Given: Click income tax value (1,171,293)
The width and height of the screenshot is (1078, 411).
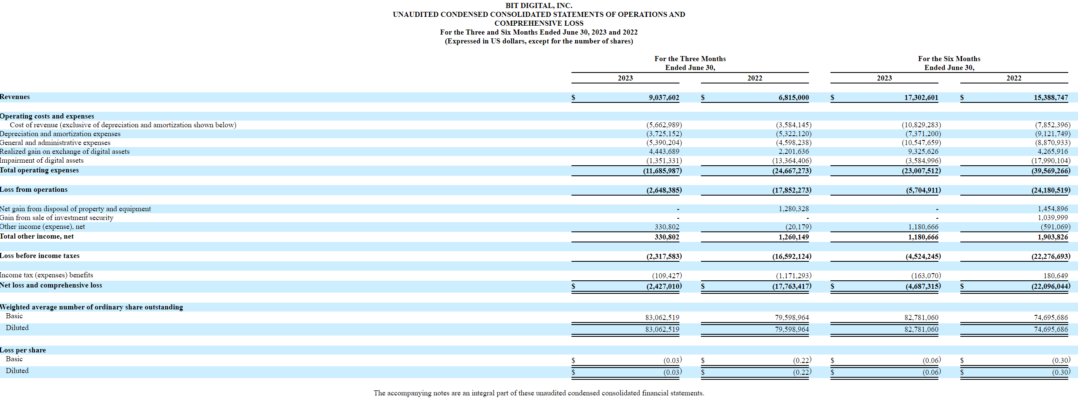Looking at the screenshot, I should tap(793, 276).
